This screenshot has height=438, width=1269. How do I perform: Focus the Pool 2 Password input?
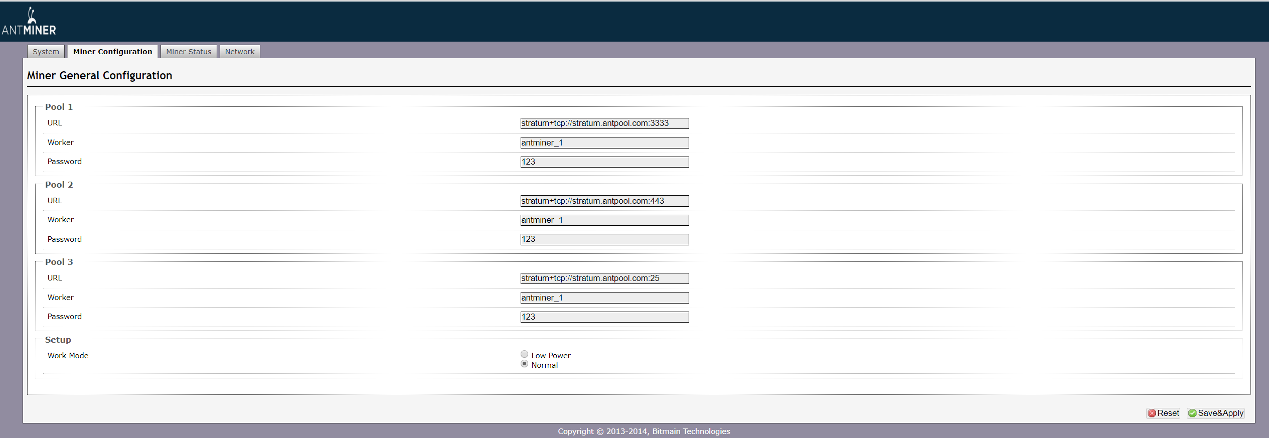click(604, 239)
